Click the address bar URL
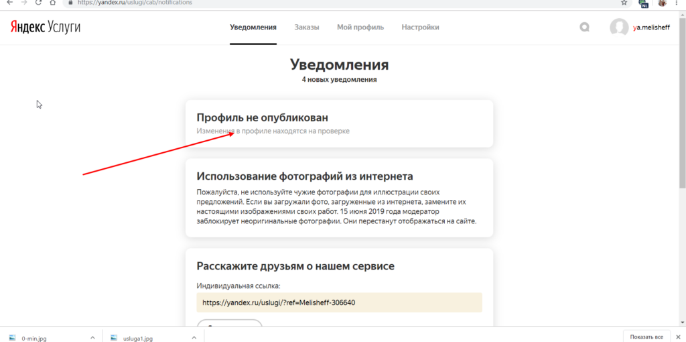 (x=135, y=3)
